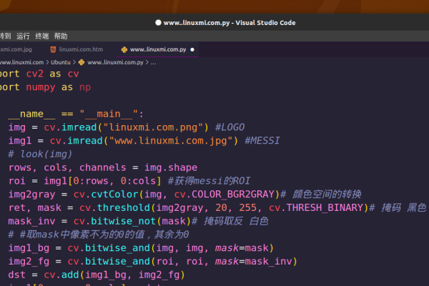
Task: Open the breadcrumb ellipsis symbol list
Action: 153,63
